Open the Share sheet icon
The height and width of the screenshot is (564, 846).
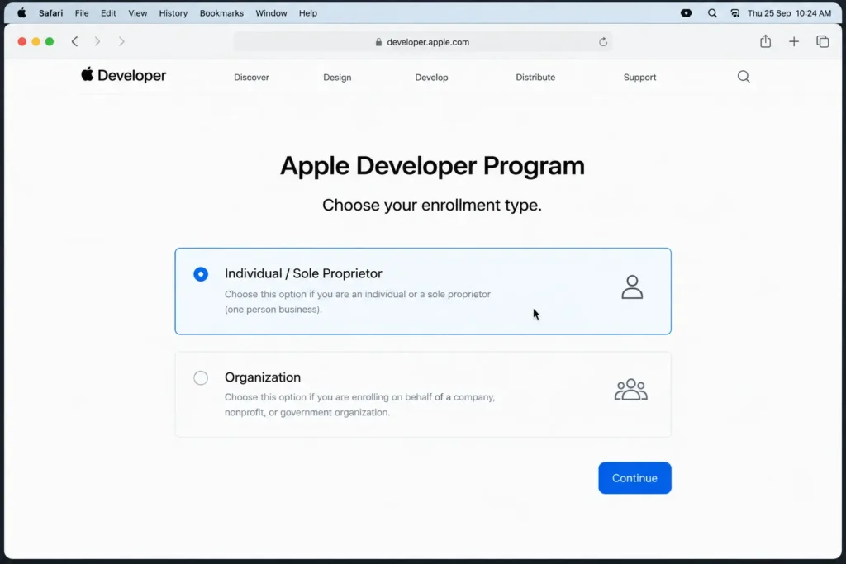click(765, 41)
